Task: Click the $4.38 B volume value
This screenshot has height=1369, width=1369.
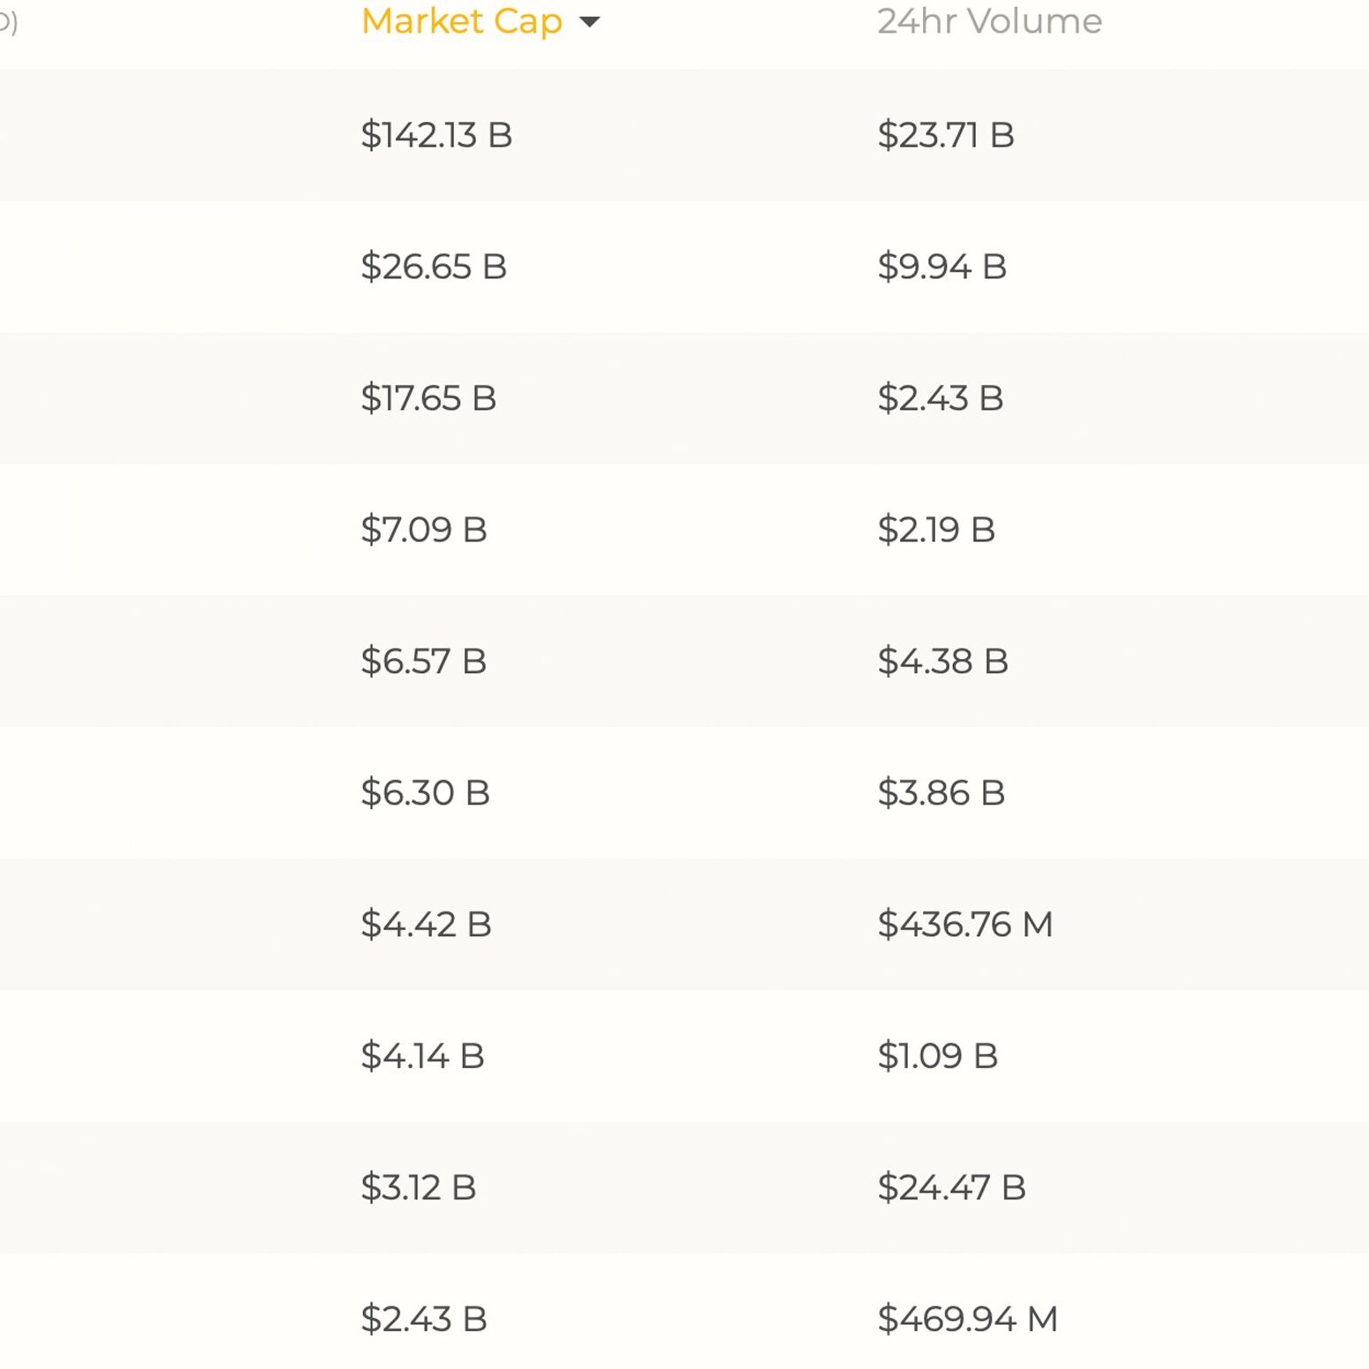Action: [x=943, y=662]
